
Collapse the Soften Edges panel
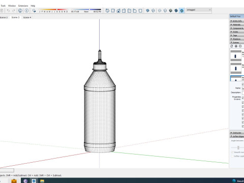click(237, 136)
